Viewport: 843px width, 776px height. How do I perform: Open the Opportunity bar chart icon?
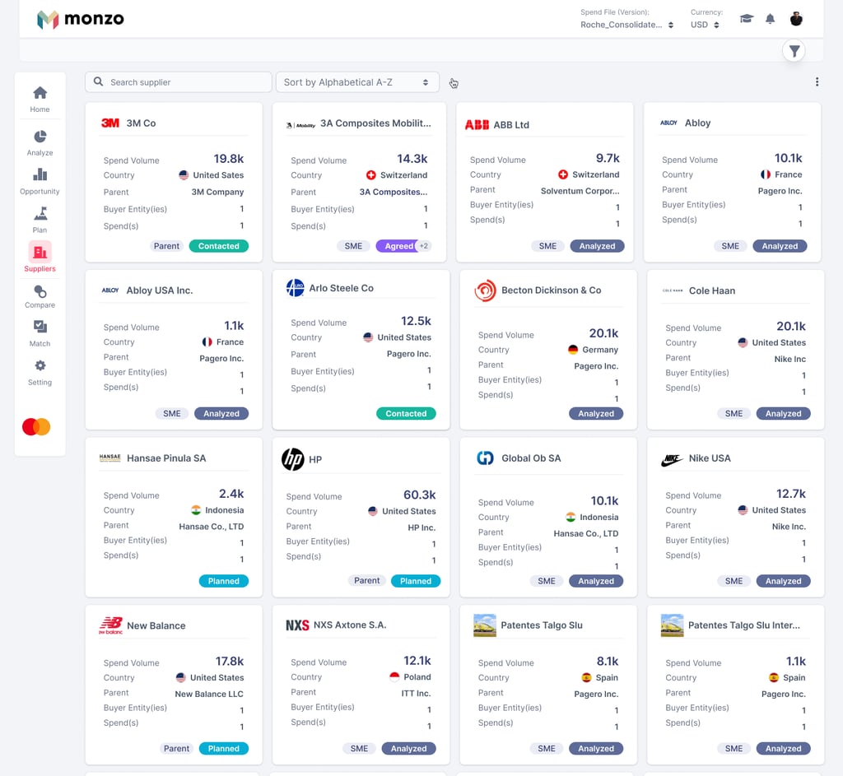point(40,174)
